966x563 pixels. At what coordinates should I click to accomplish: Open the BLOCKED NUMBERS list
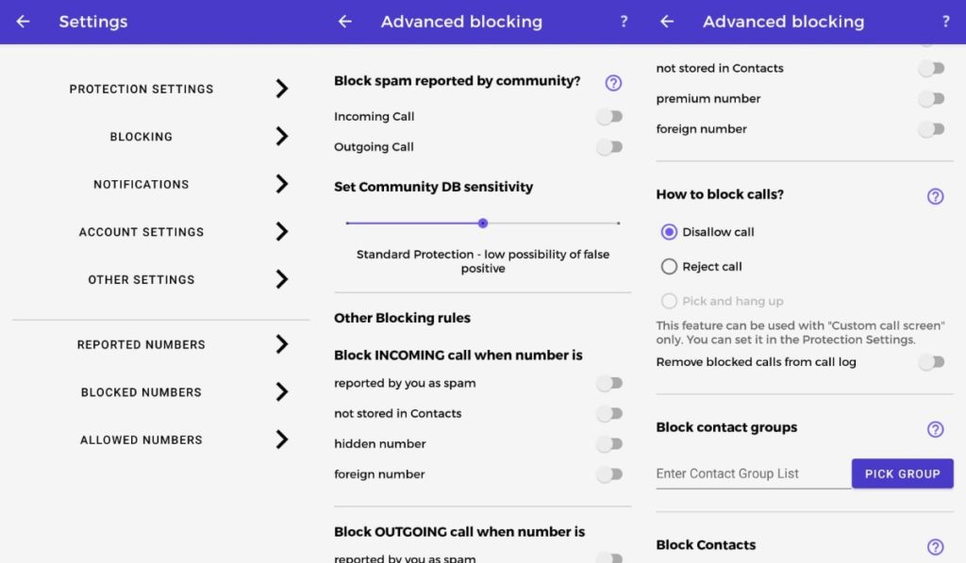(141, 392)
